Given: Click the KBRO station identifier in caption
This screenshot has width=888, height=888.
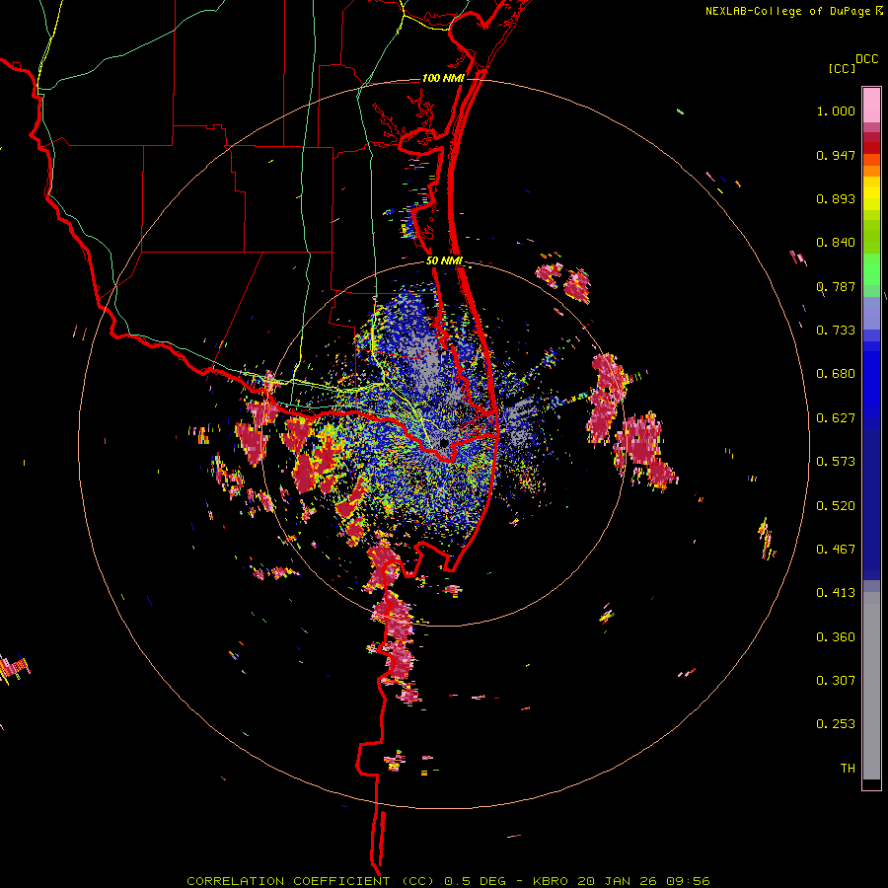Looking at the screenshot, I should 551,881.
